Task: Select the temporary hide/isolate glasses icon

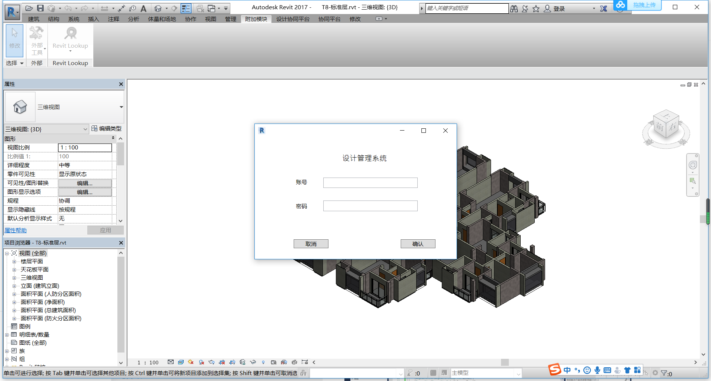Action: coord(253,362)
